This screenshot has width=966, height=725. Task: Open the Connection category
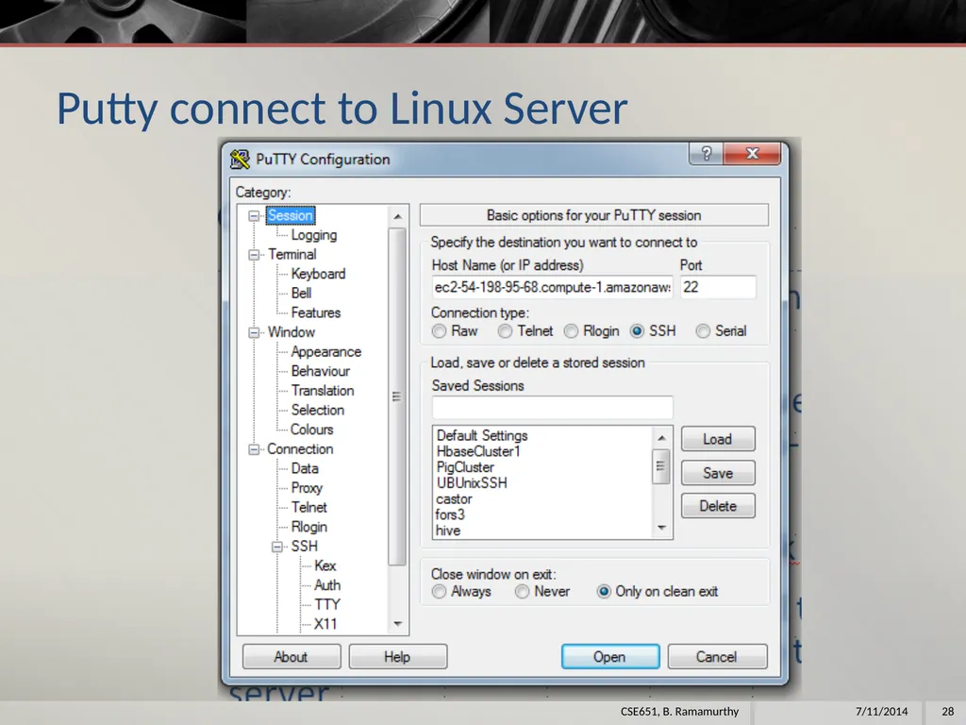(300, 448)
